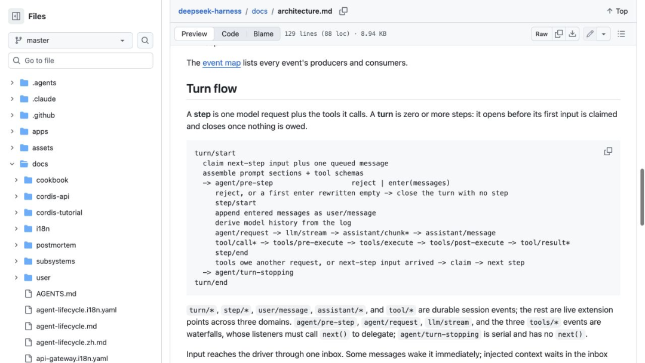This screenshot has width=645, height=363.
Task: Expand the cookbook folder
Action: click(x=16, y=180)
